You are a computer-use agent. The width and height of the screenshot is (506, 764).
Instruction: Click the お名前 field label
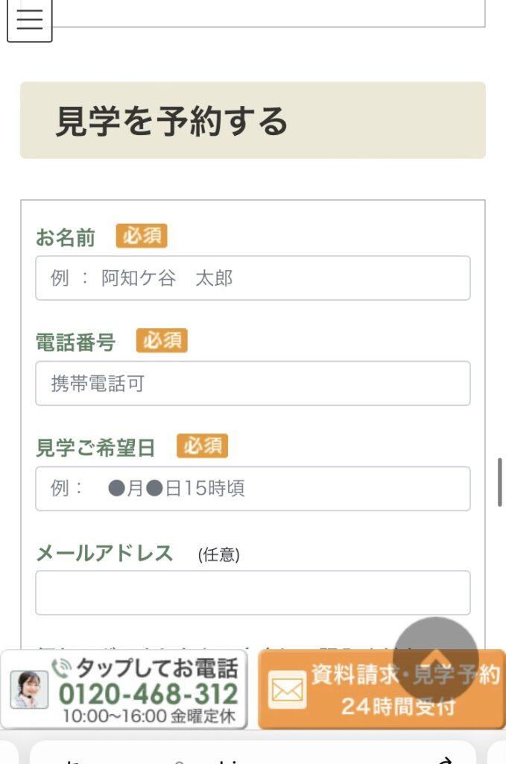pos(66,237)
